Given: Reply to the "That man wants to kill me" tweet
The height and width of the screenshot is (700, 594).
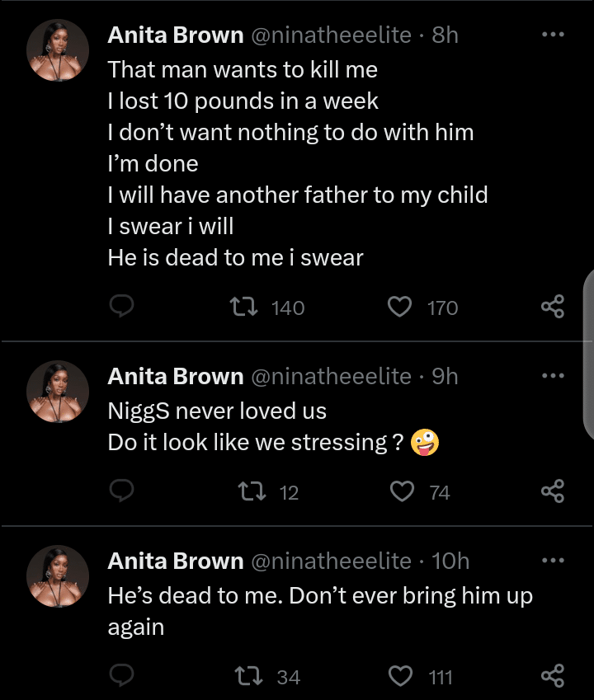Looking at the screenshot, I should click(x=122, y=308).
